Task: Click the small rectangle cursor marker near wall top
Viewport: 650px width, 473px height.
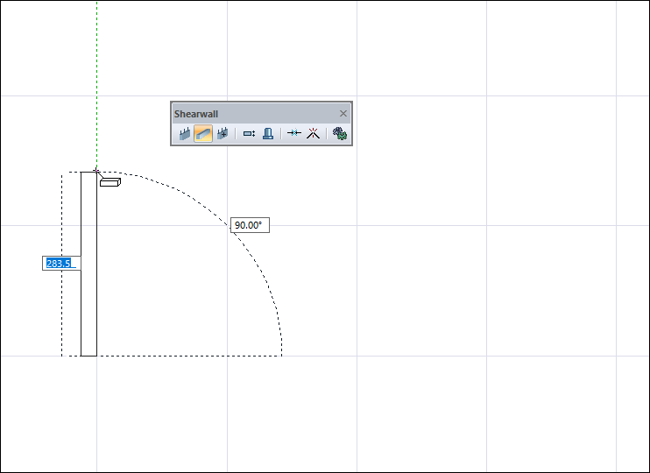Action: point(110,182)
